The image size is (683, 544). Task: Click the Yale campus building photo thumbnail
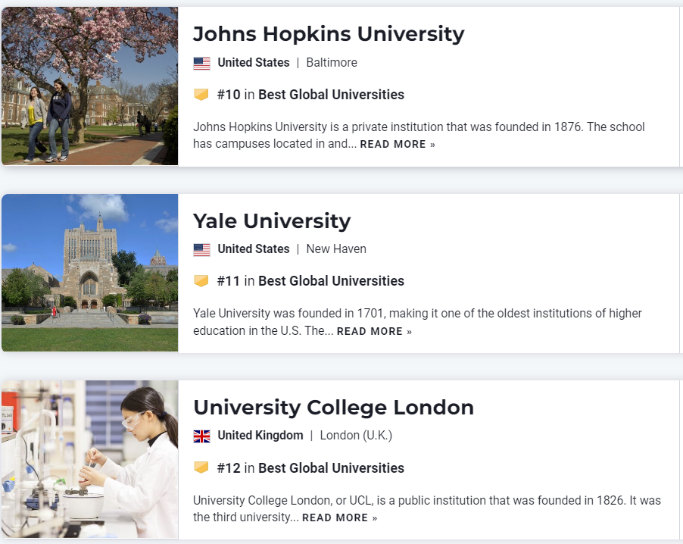tap(89, 273)
